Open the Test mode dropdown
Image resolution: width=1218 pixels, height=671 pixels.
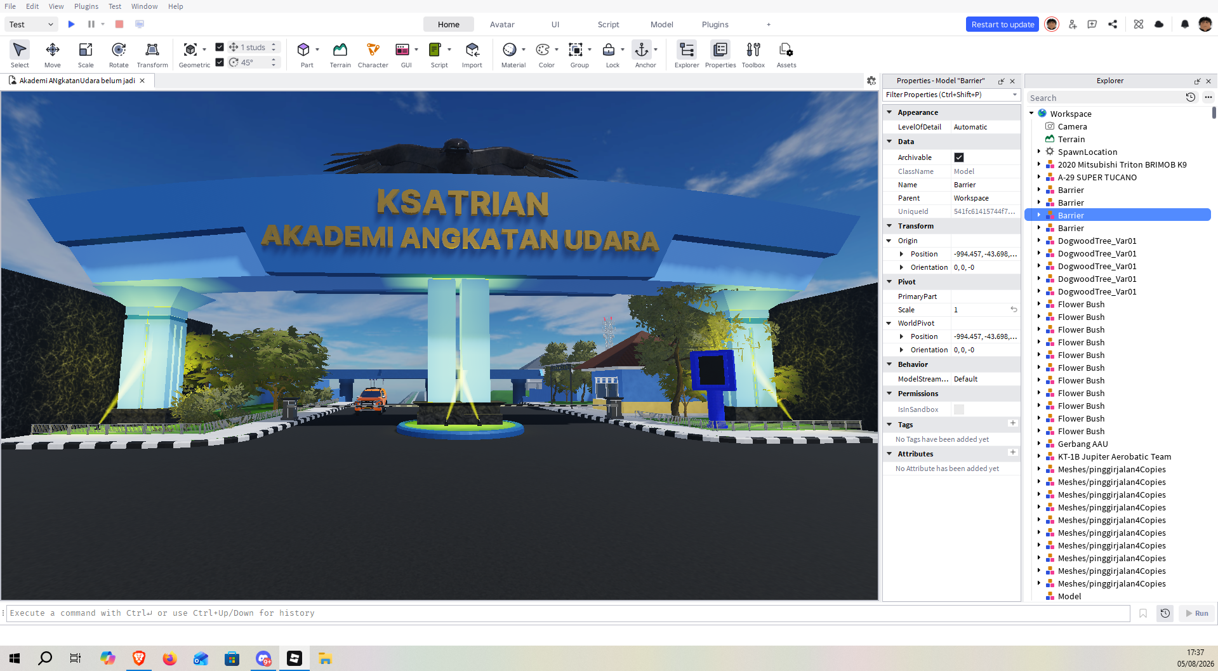(31, 24)
